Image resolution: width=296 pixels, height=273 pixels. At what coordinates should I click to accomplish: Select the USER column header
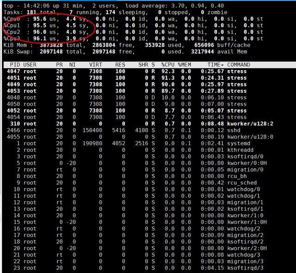tap(30, 65)
